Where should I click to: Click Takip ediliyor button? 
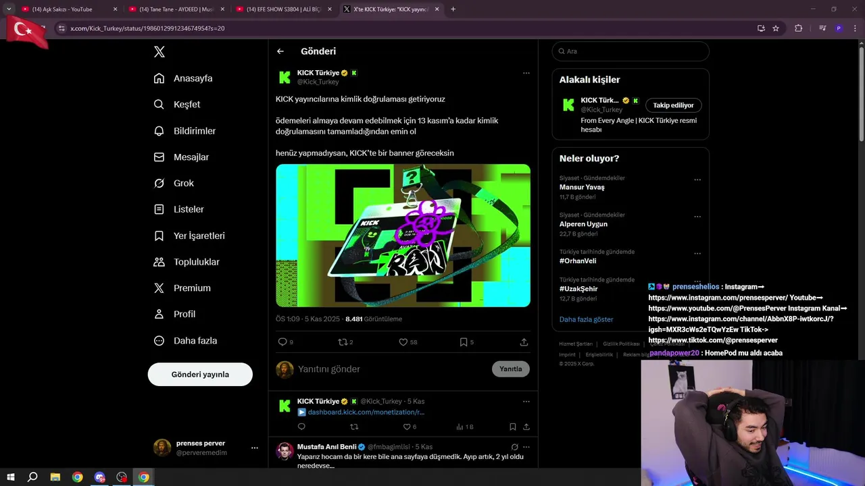673,105
